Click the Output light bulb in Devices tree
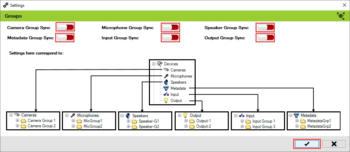 pyautogui.click(x=166, y=101)
